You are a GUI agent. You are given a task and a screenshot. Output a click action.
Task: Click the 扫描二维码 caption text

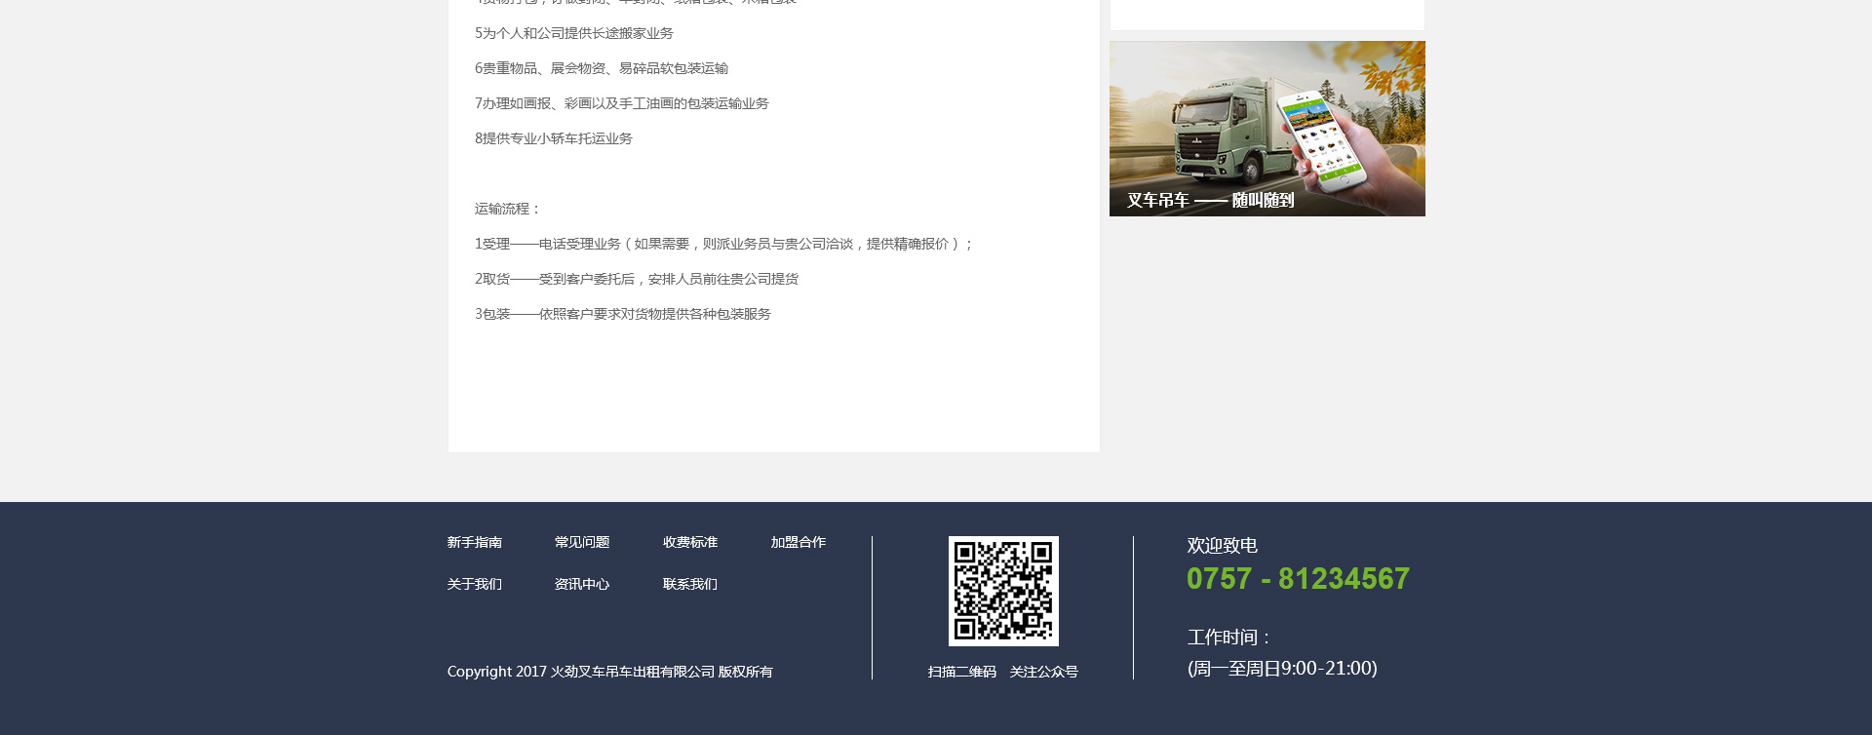[x=961, y=672]
